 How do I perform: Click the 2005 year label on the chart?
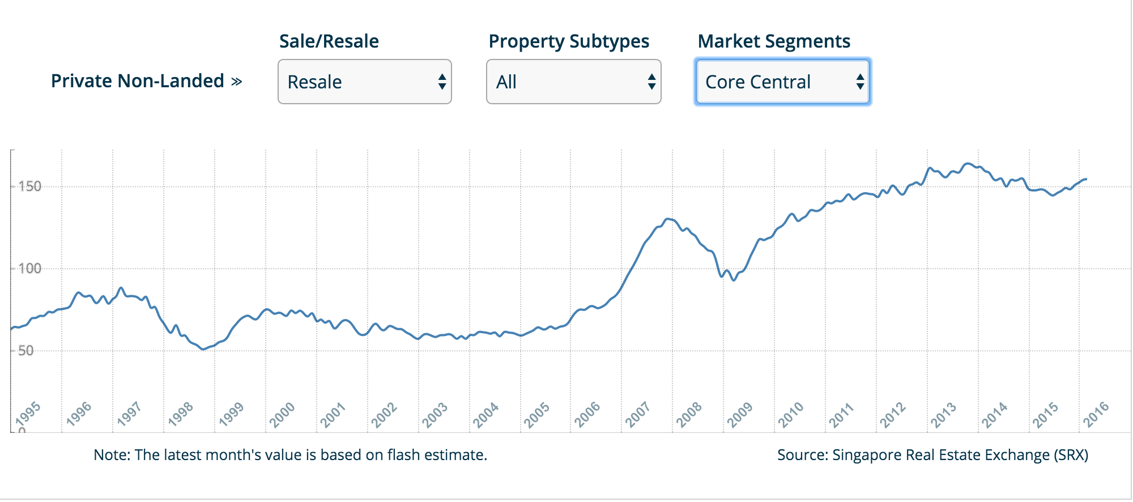[x=536, y=414]
